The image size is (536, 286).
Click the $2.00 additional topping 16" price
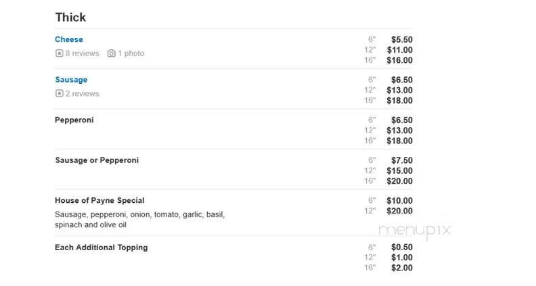click(x=401, y=268)
